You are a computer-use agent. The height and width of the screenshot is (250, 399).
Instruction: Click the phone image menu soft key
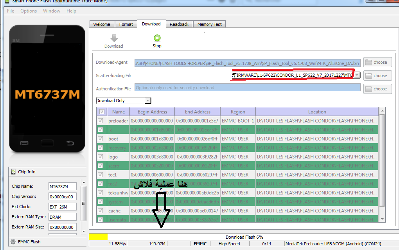point(24,143)
